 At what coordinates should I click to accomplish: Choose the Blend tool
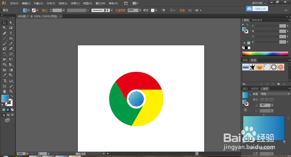coord(11,75)
